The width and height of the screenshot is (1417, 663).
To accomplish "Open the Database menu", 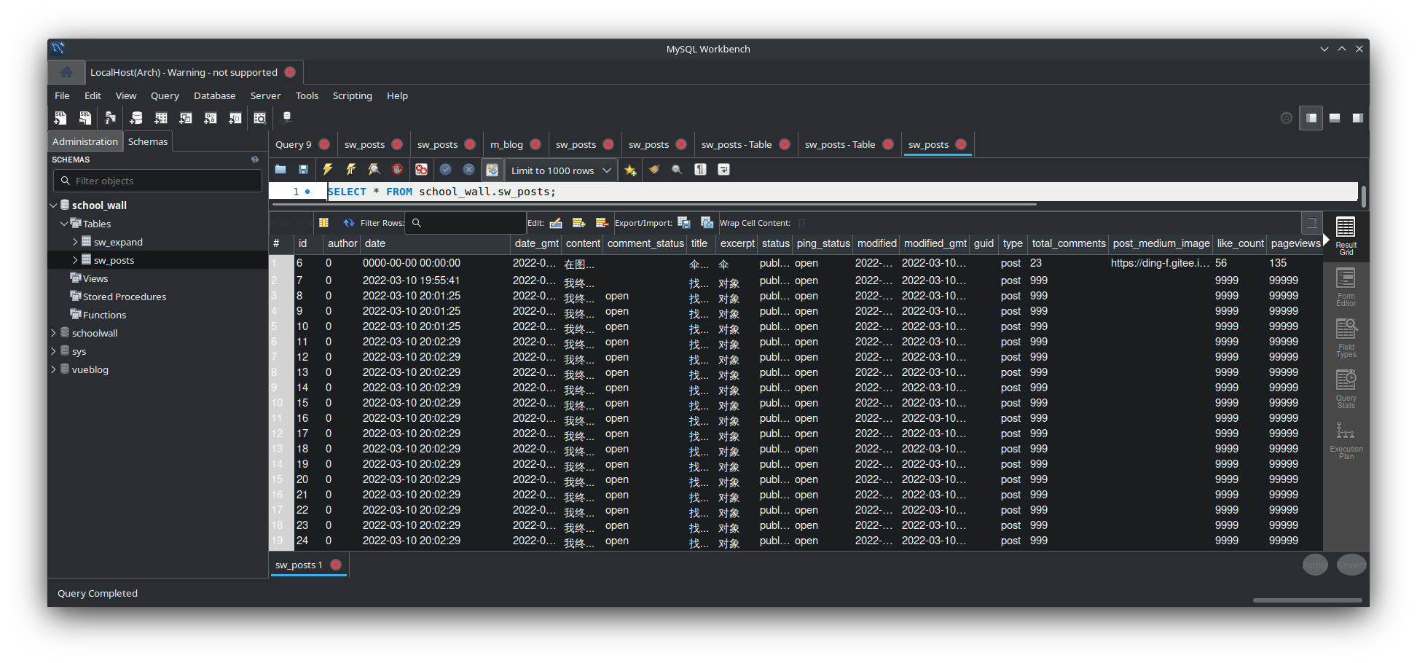I will 214,95.
